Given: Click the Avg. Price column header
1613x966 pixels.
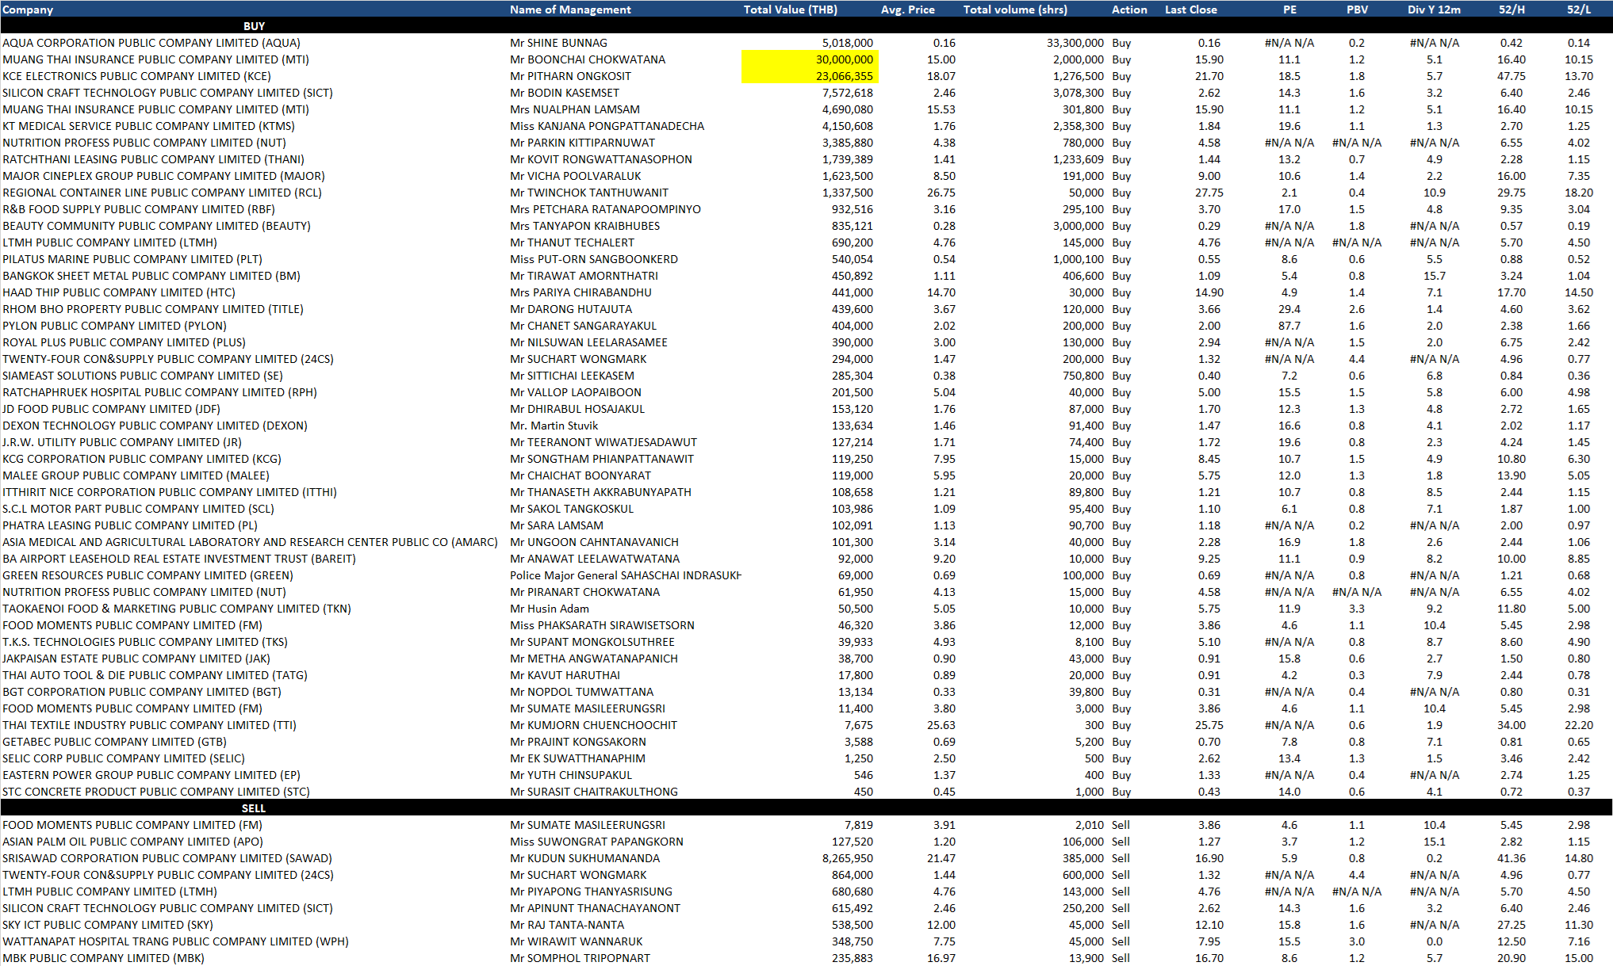Looking at the screenshot, I should pyautogui.click(x=907, y=10).
